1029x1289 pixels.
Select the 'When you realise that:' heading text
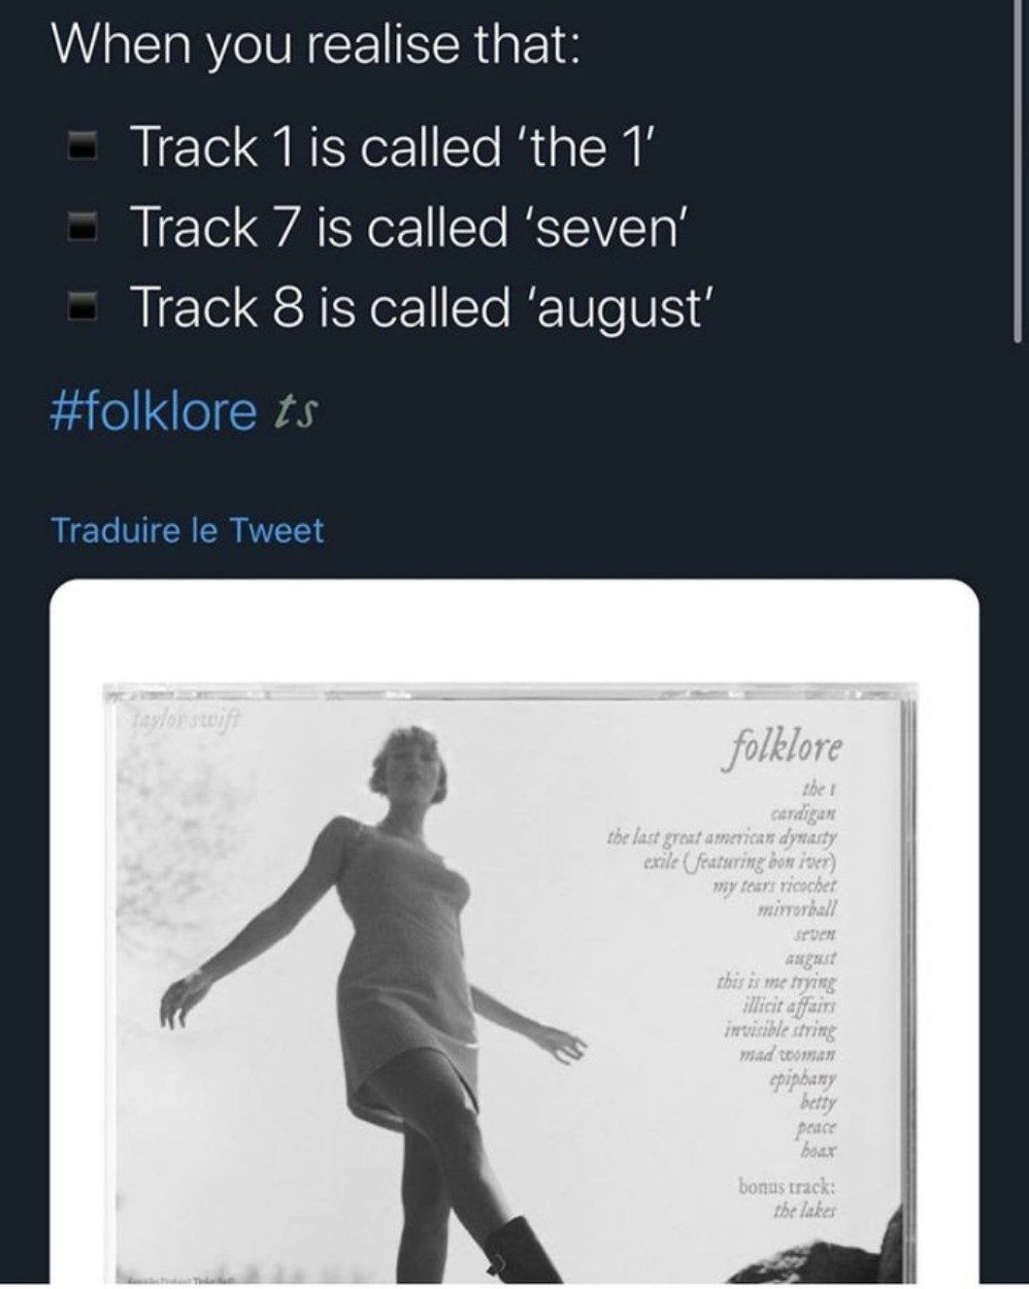click(315, 48)
